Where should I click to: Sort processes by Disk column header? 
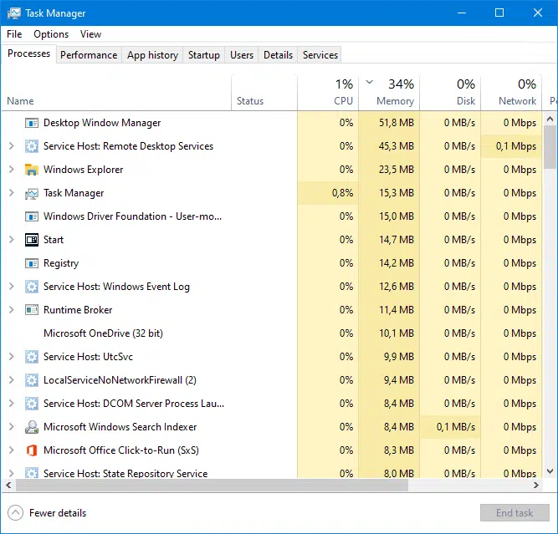coord(450,93)
